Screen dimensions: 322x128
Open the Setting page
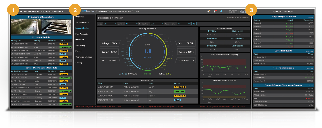79,63
